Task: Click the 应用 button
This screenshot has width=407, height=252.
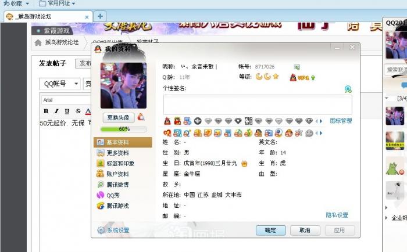Action: pos(339,230)
